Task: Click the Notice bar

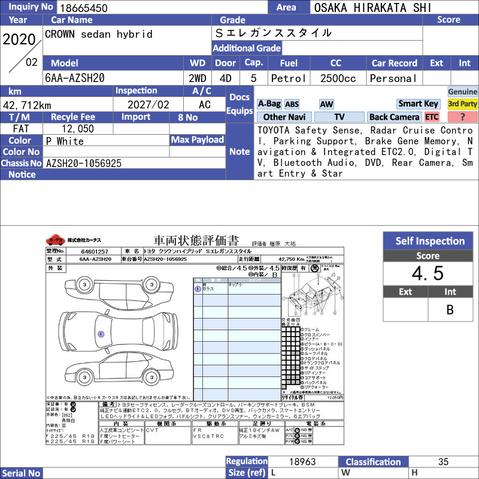Action: pyautogui.click(x=113, y=174)
